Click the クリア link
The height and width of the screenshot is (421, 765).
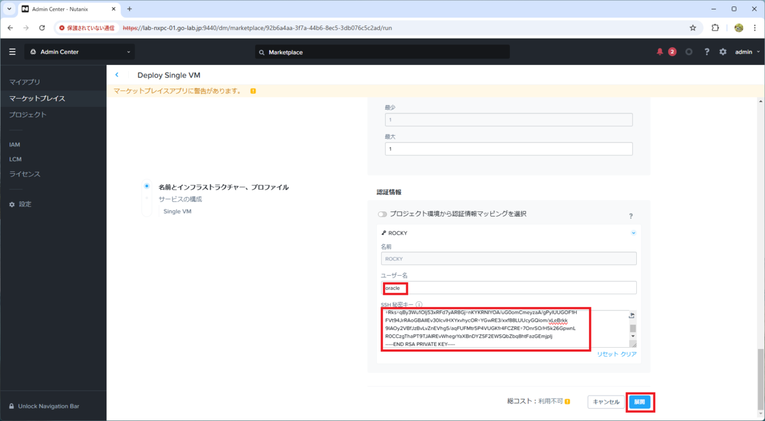(629, 354)
